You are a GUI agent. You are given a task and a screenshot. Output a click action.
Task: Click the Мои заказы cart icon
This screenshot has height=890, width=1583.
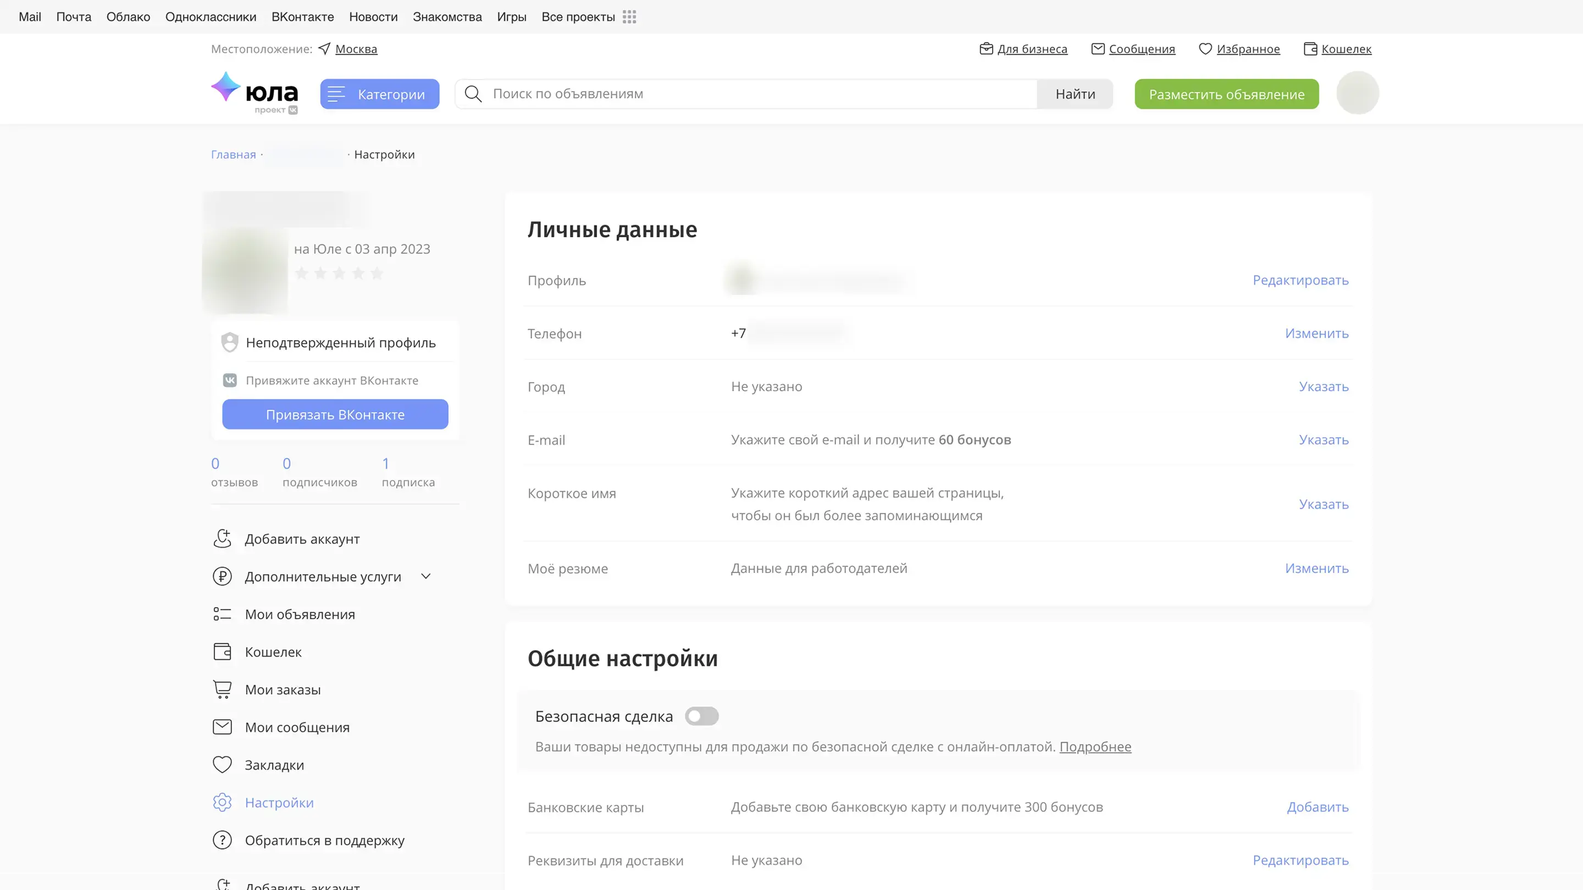[222, 689]
